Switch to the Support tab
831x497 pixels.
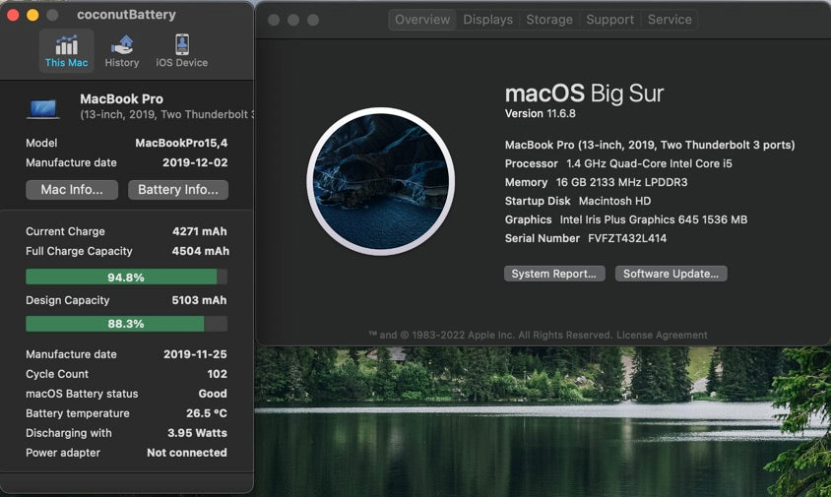(x=610, y=20)
